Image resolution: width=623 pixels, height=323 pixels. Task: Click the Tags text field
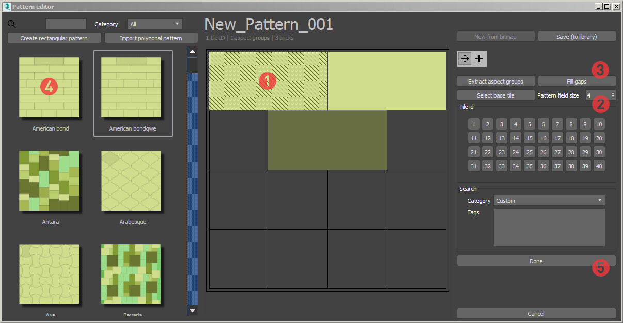click(549, 228)
